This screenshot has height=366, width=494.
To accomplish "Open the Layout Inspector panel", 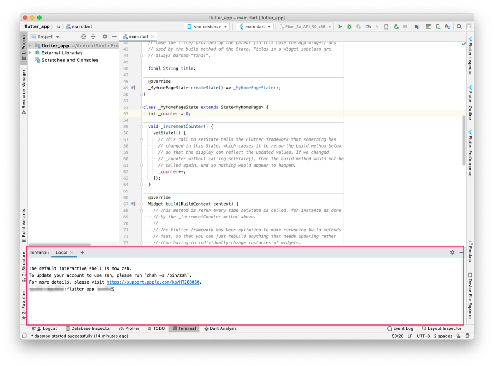I will (442, 328).
